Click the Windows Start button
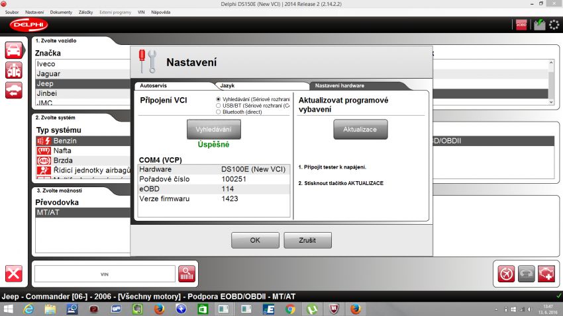This screenshot has height=316, width=563. [x=8, y=309]
